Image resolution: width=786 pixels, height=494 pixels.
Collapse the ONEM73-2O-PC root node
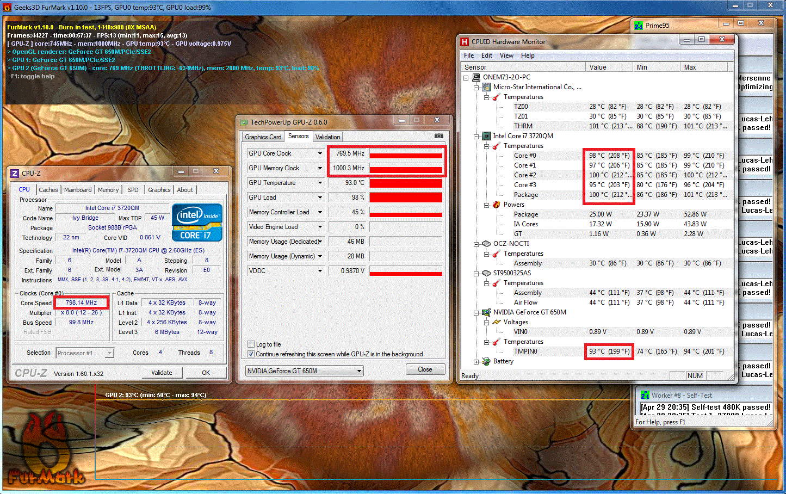click(x=466, y=78)
